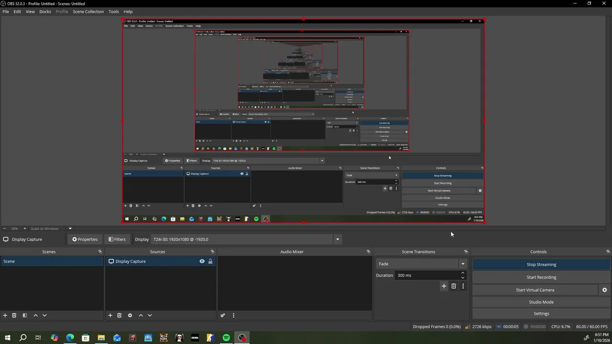The height and width of the screenshot is (344, 612).
Task: Open Audio Mixer three-dot options menu
Action: pyautogui.click(x=233, y=315)
